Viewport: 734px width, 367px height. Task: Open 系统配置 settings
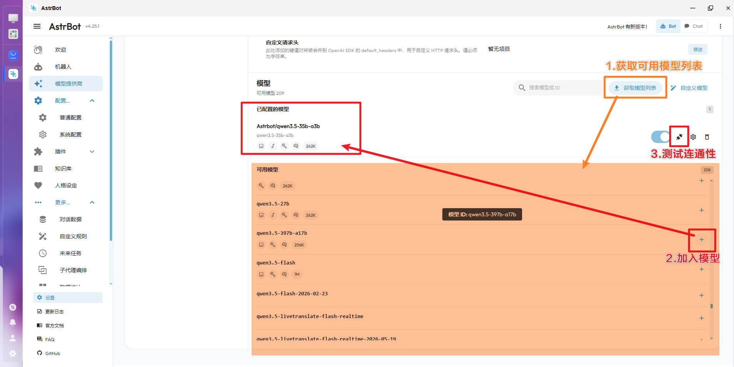tap(66, 135)
